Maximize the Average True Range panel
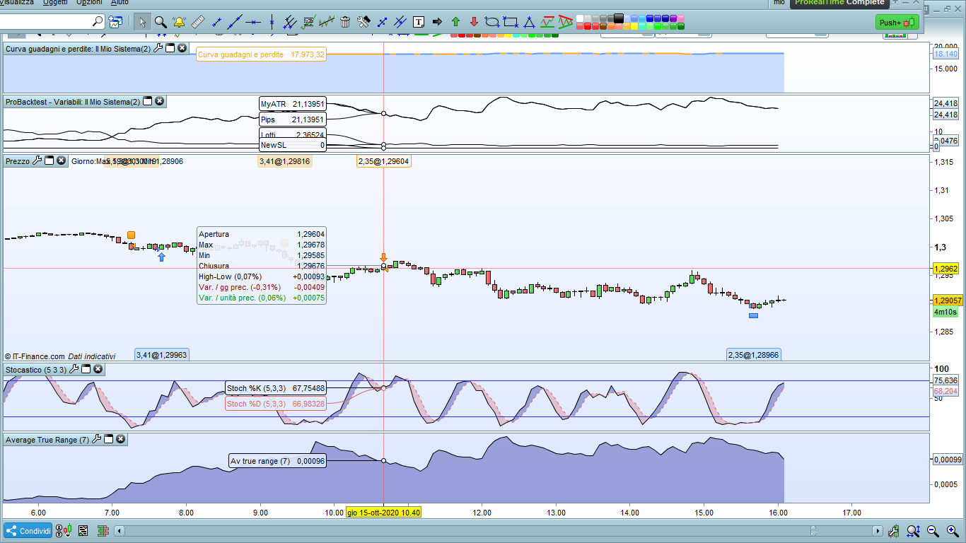Screen dimensions: 966x543 (x=109, y=439)
